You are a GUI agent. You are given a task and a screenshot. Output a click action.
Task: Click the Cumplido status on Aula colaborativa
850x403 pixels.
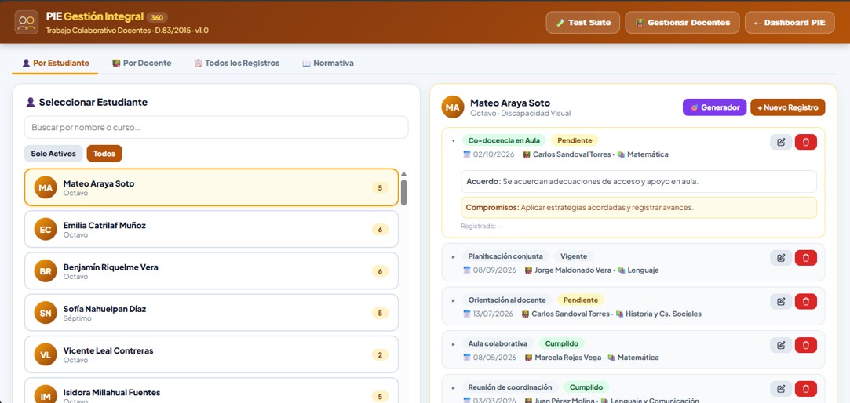tap(562, 343)
